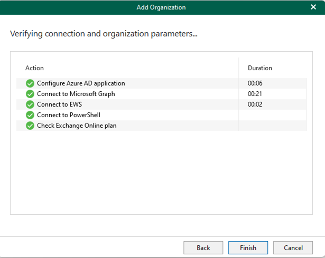
Task: Cancel the Add Organization wizard
Action: [293, 247]
